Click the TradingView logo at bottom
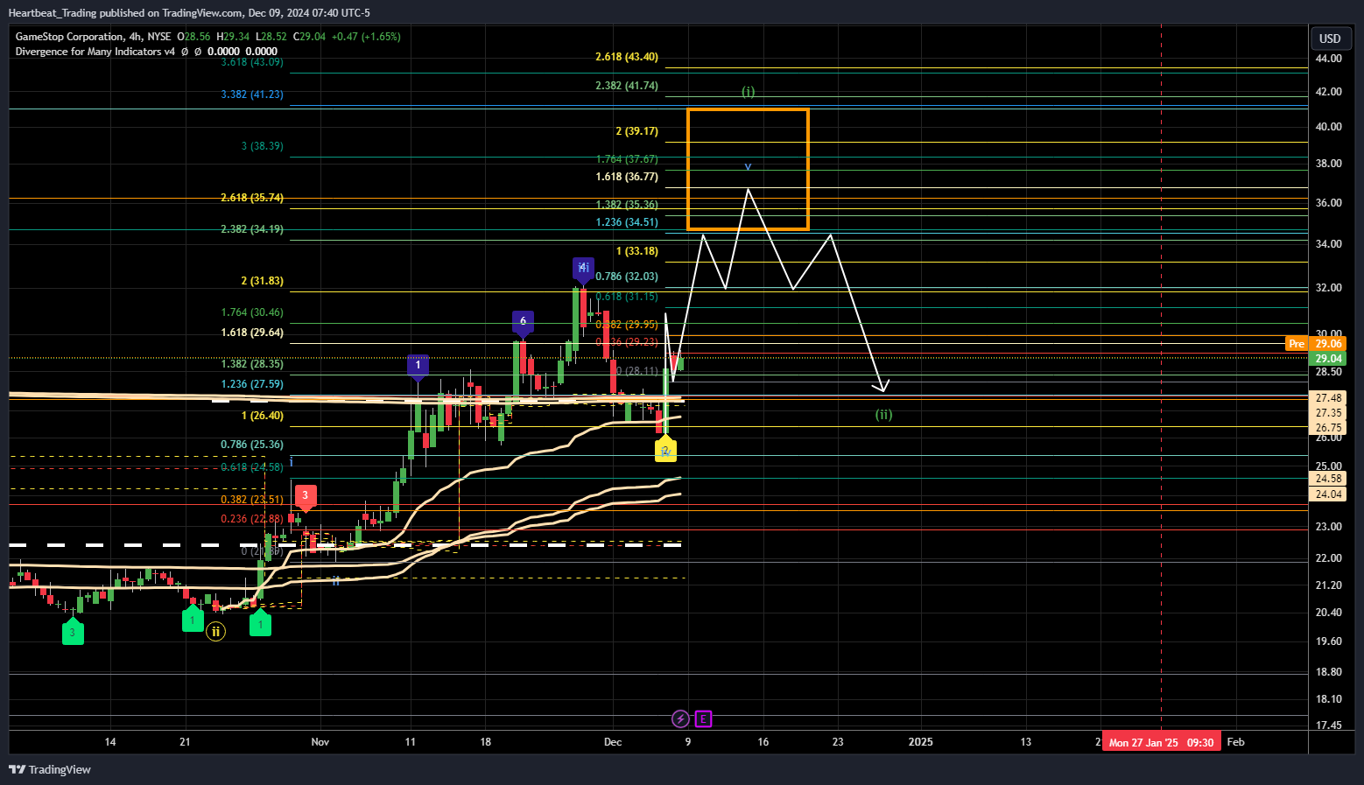Screen dimensions: 1364x785 click(50, 769)
